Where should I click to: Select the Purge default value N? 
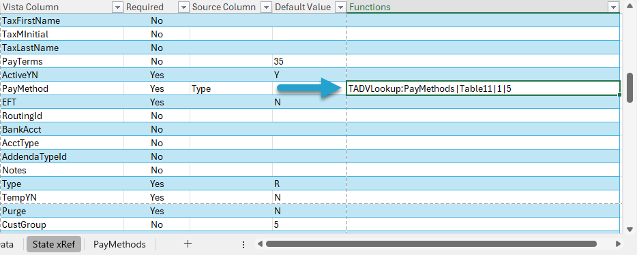click(309, 211)
